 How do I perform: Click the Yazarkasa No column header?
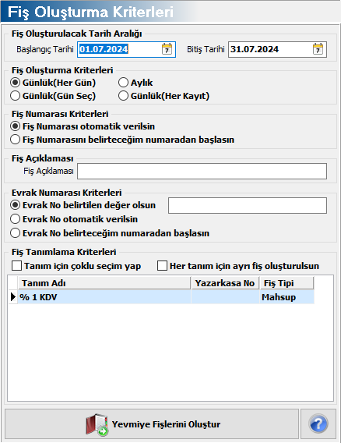(x=225, y=283)
